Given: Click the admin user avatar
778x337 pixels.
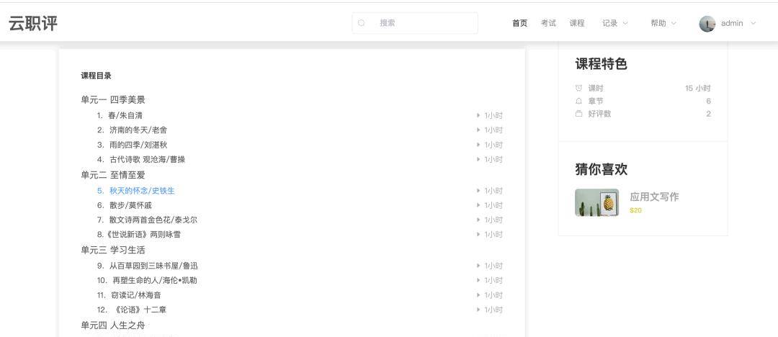Looking at the screenshot, I should 707,23.
